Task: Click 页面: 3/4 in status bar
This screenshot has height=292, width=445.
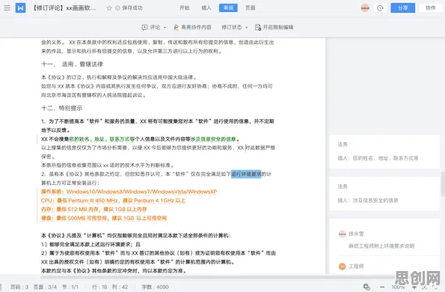Action: tap(45, 287)
